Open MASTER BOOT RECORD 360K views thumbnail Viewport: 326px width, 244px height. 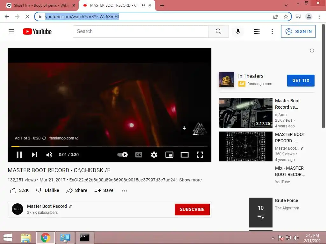[x=245, y=146]
